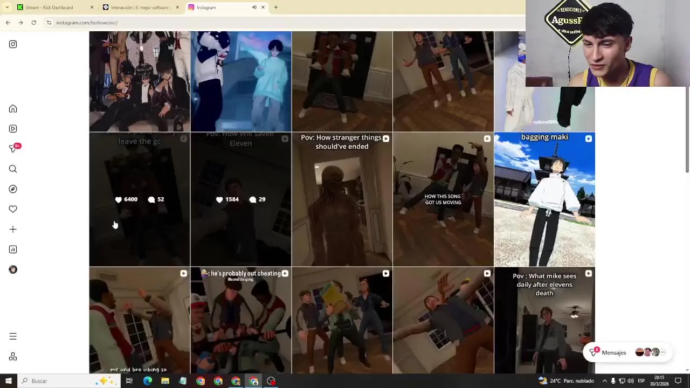The width and height of the screenshot is (690, 388).
Task: Open the More hamburger menu in sidebar
Action: point(13,336)
